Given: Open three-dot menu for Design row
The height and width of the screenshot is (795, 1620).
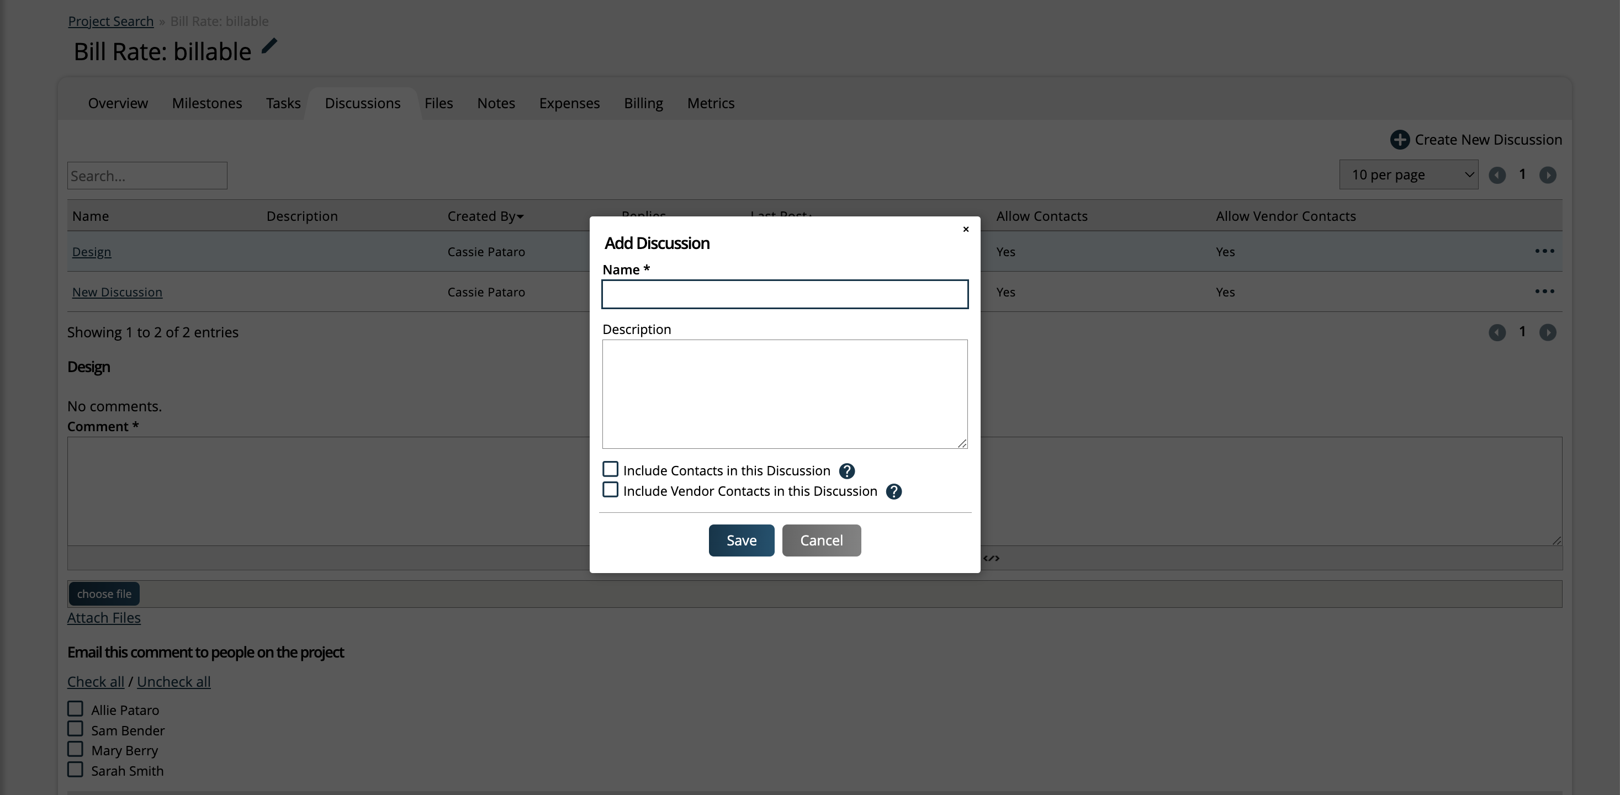Looking at the screenshot, I should [1544, 251].
